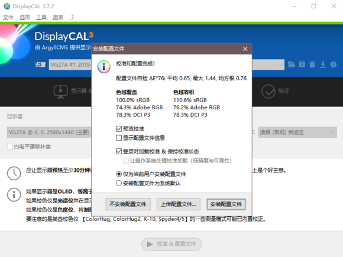Image resolution: width=343 pixels, height=257 pixels.
Task: Uncheck the 预览校准 checkbox
Action: [119, 129]
